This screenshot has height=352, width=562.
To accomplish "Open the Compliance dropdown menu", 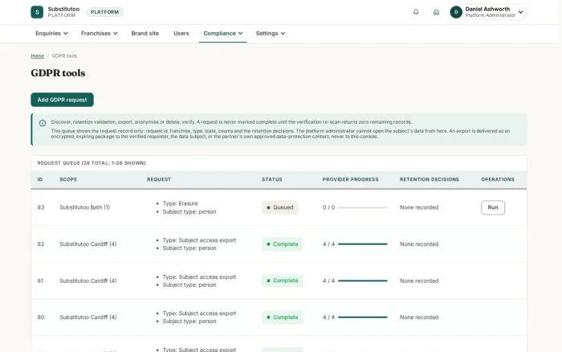I will [223, 34].
